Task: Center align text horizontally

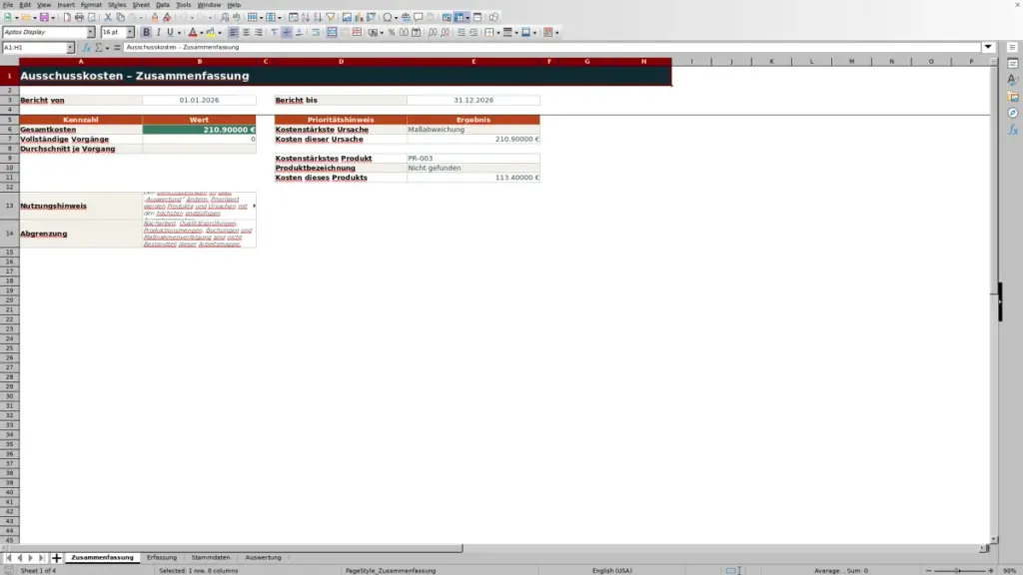Action: 246,33
